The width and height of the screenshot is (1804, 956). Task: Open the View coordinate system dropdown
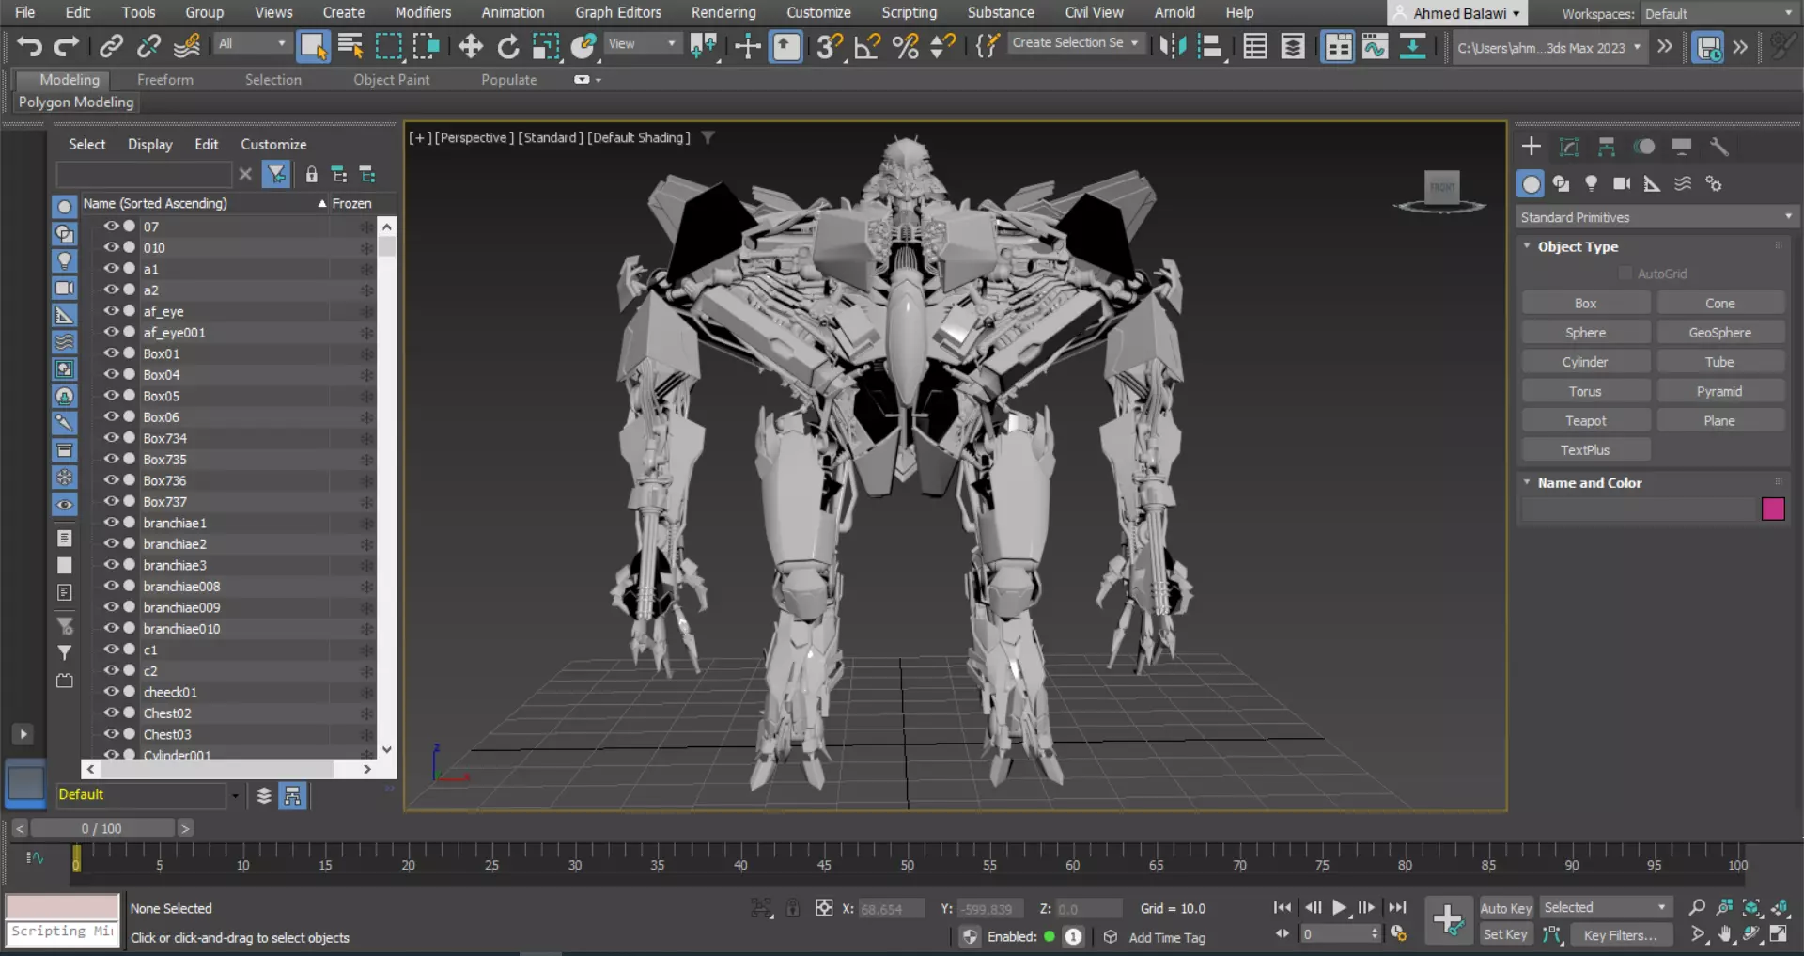pos(642,44)
